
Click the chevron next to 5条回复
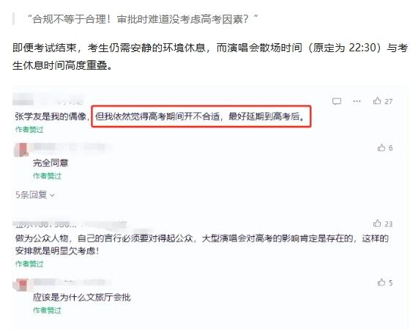point(52,195)
